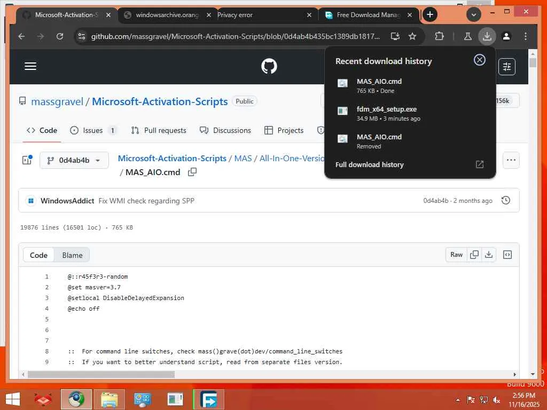Expand the file tree side panel
Image resolution: width=547 pixels, height=410 pixels.
coord(27,160)
